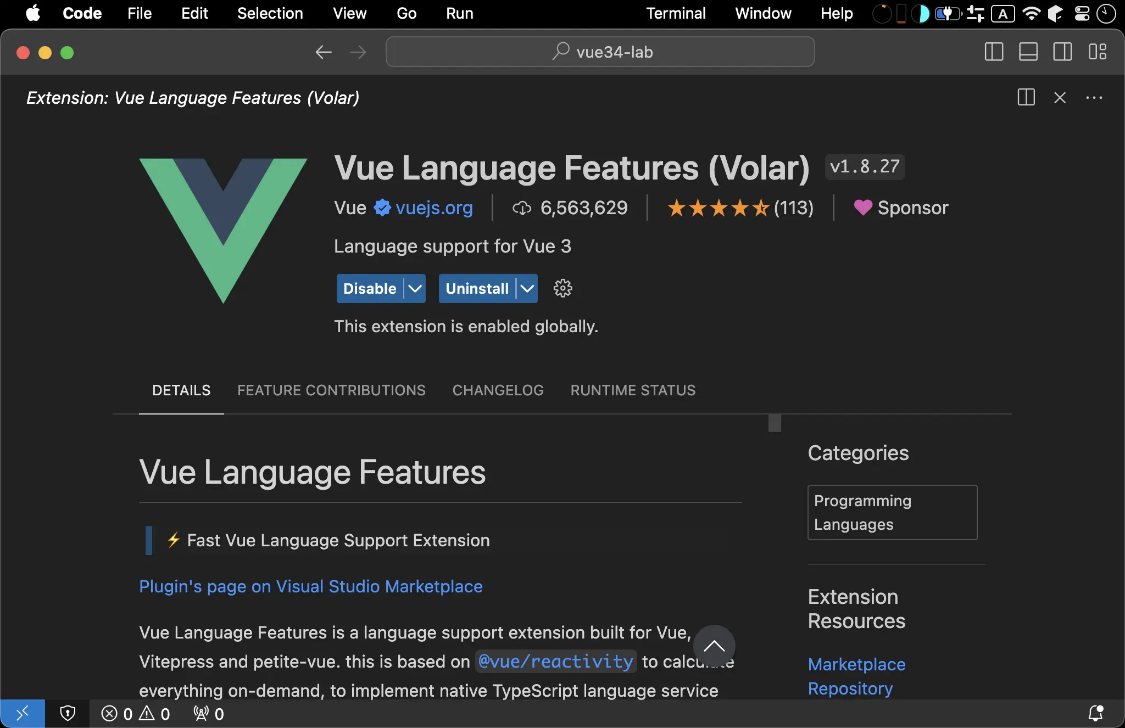The image size is (1125, 728).
Task: Click the scroll-to-top arrow button
Action: coord(714,646)
